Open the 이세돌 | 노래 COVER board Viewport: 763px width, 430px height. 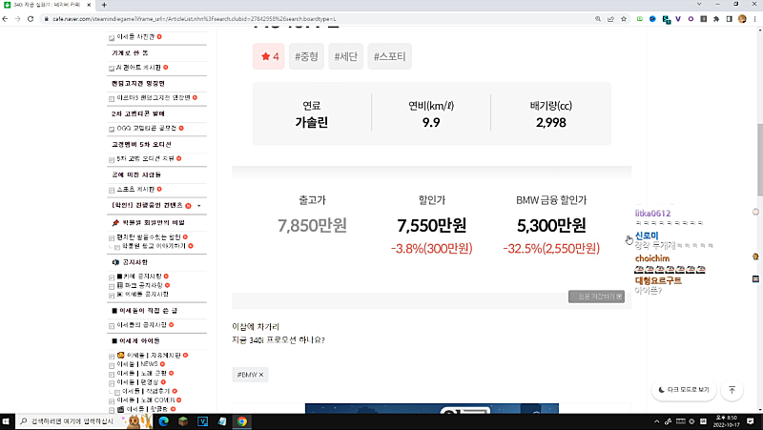146,400
